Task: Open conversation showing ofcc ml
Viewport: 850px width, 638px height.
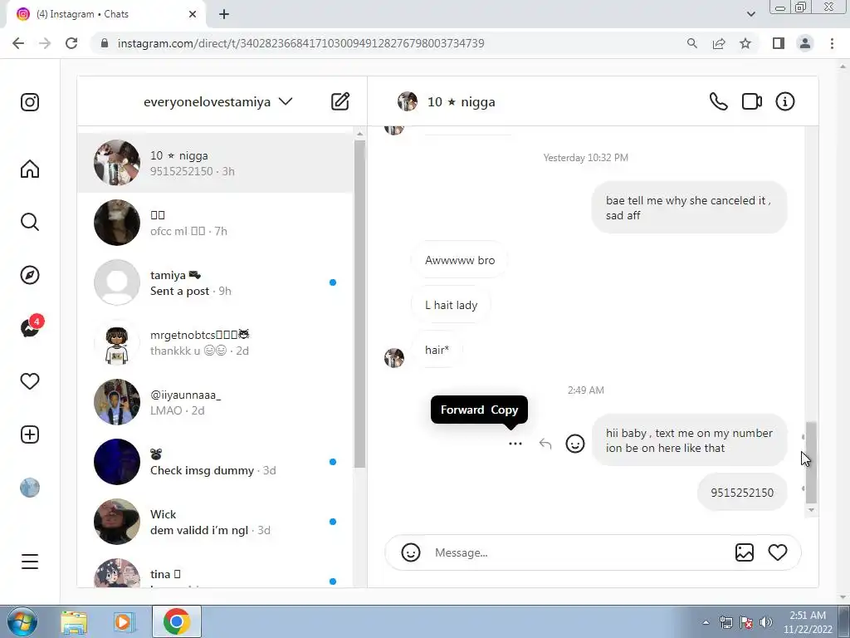Action: pos(215,223)
